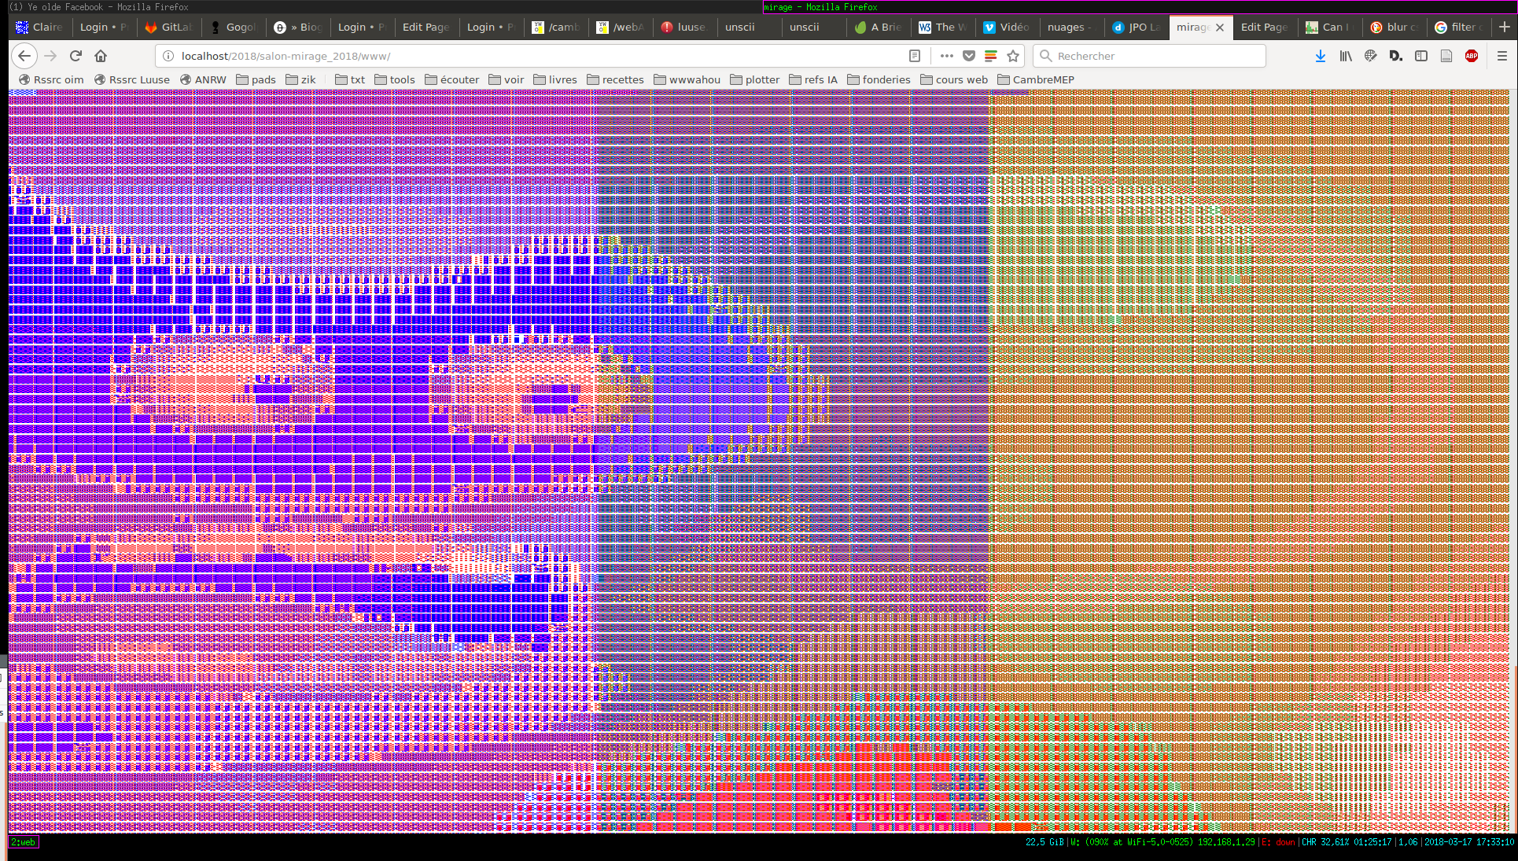Save page to Pocket
The height and width of the screenshot is (861, 1518).
[x=969, y=56]
